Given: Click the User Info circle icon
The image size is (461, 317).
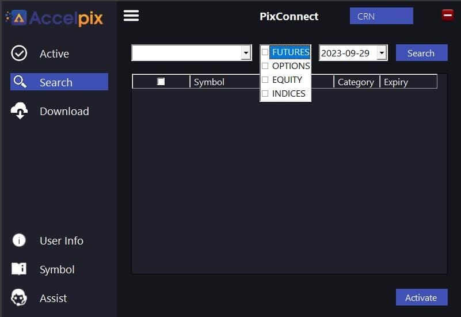Looking at the screenshot, I should [19, 240].
